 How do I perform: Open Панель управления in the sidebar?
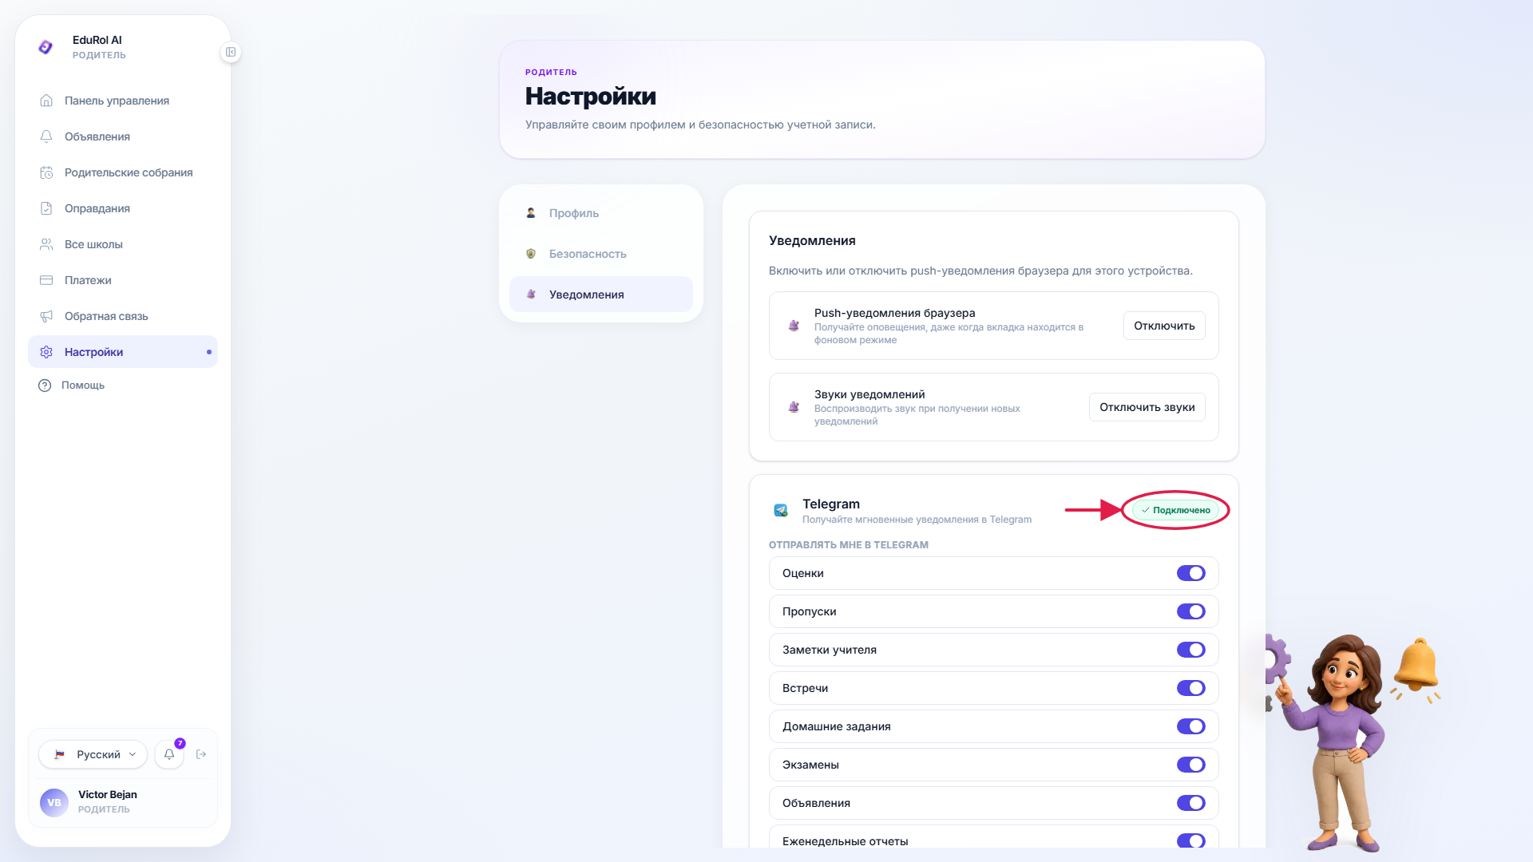[123, 101]
